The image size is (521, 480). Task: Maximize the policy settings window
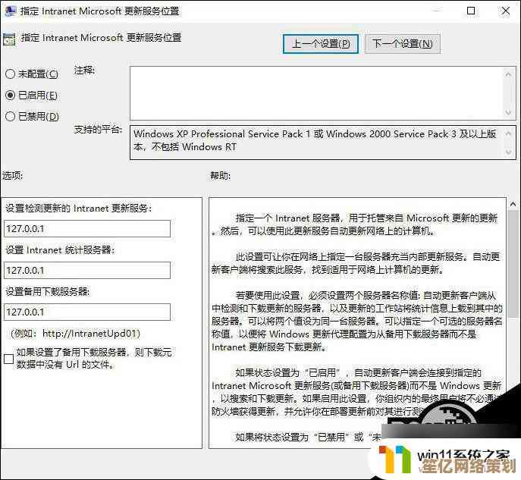pyautogui.click(x=471, y=11)
